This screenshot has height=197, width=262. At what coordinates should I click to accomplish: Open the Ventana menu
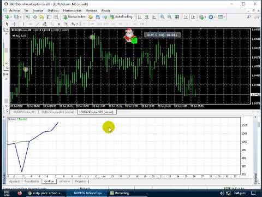point(91,10)
